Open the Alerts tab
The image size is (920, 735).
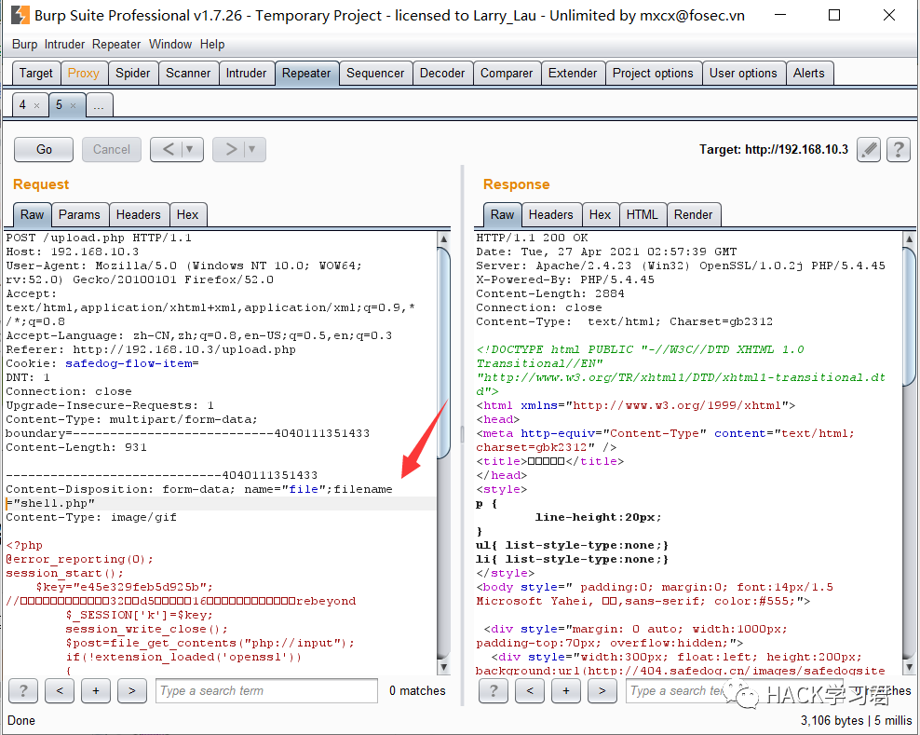(808, 74)
